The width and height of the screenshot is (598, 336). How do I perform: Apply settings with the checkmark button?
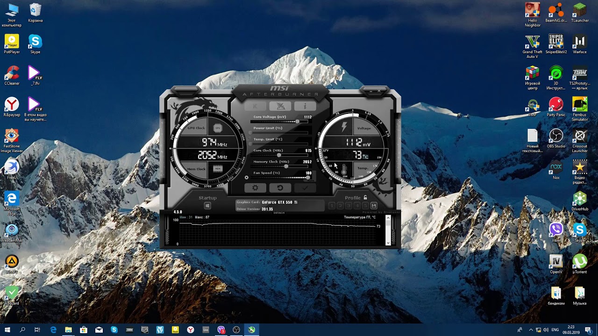(305, 188)
